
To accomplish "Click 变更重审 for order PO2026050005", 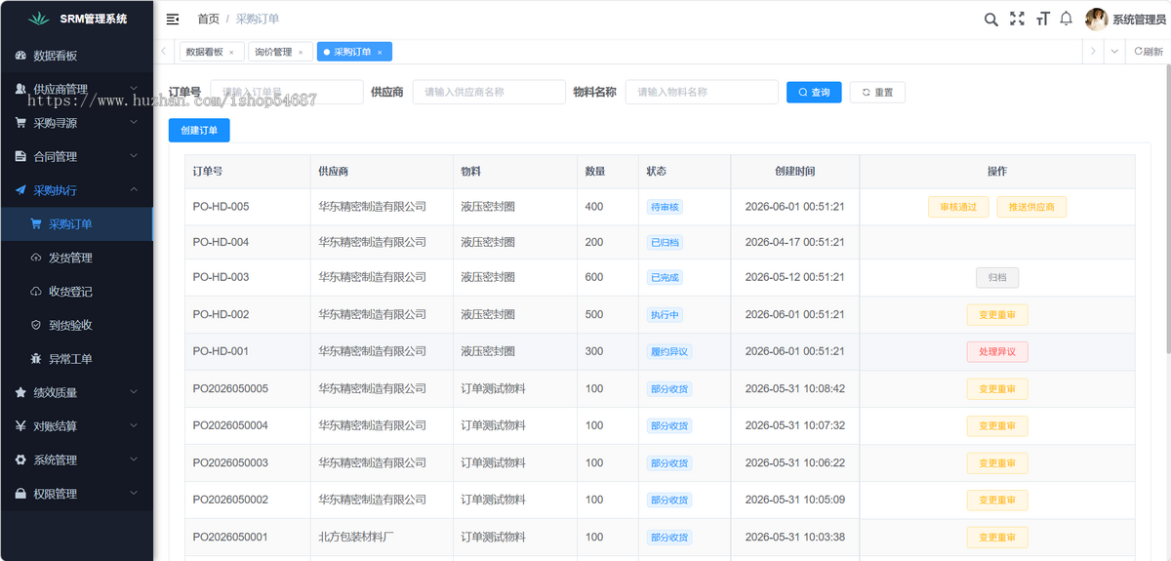I will pos(997,388).
